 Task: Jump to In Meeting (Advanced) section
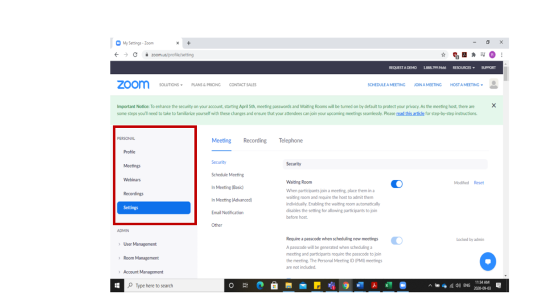[x=232, y=200]
